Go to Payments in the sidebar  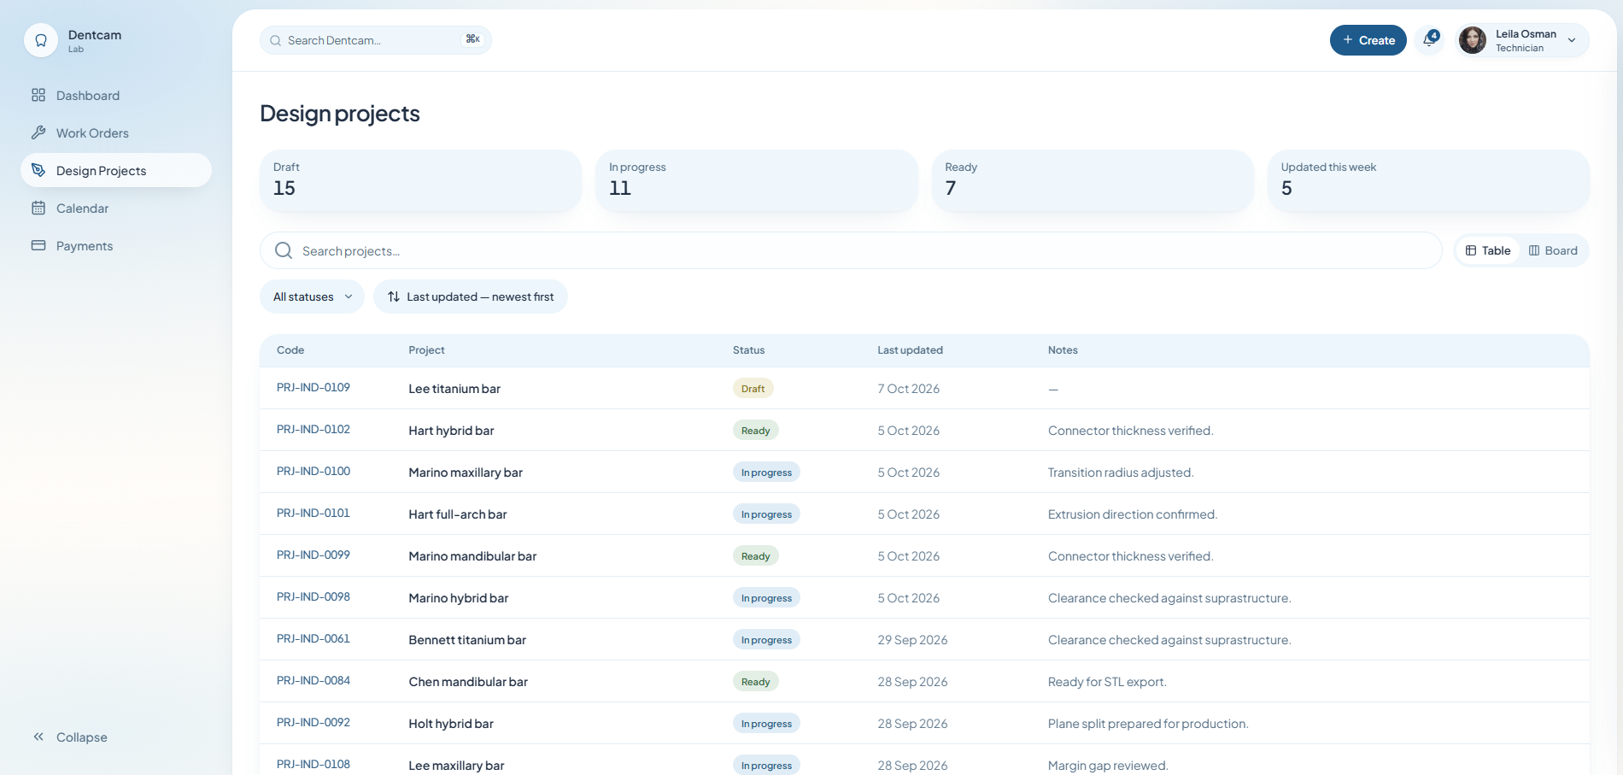(116, 245)
